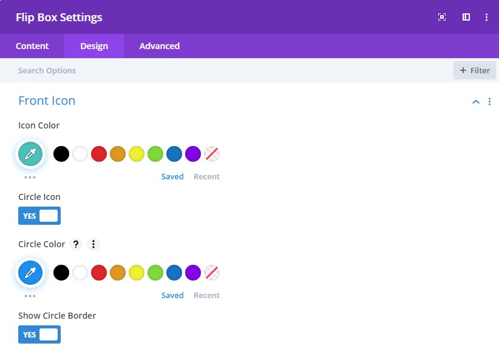
Task: Open Circle Color three-dot options
Action: coord(93,244)
